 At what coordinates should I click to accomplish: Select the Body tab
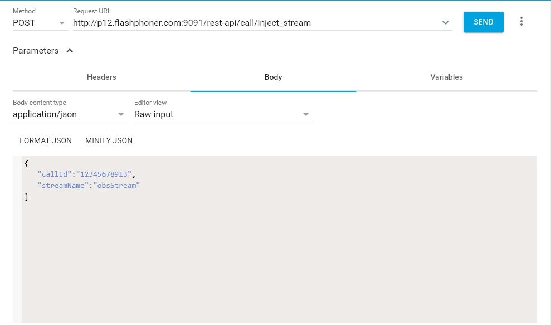coord(273,77)
